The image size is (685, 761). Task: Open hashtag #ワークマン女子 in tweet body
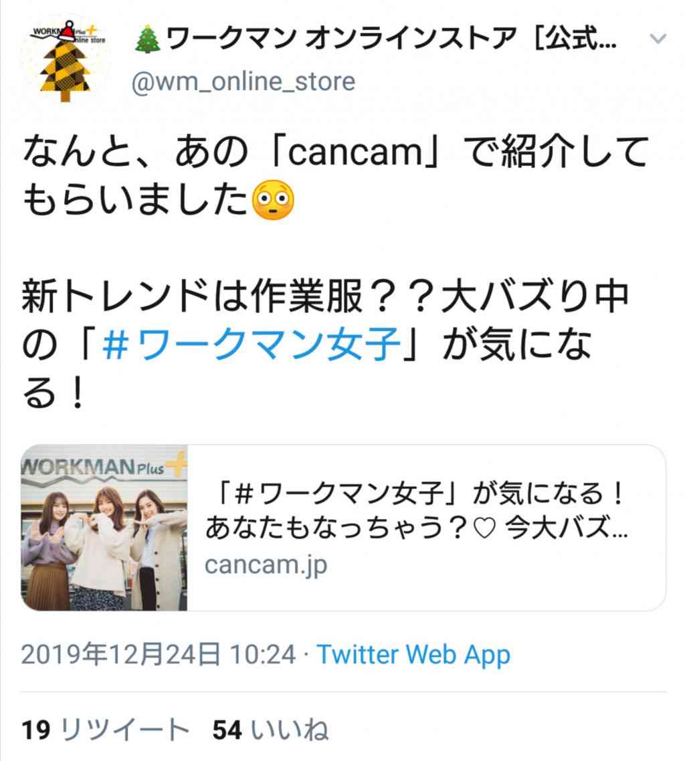pyautogui.click(x=252, y=344)
